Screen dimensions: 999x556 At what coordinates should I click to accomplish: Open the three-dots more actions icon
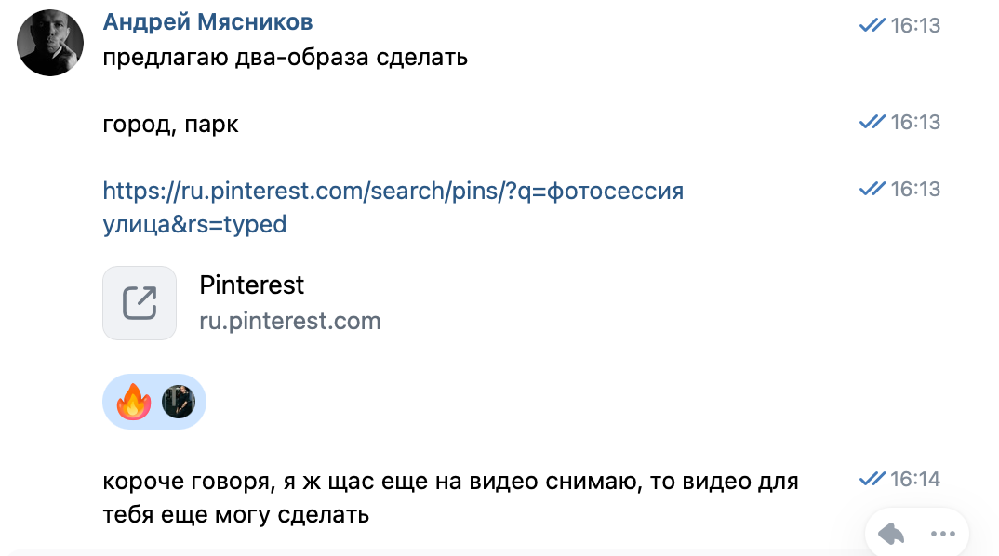(x=943, y=533)
